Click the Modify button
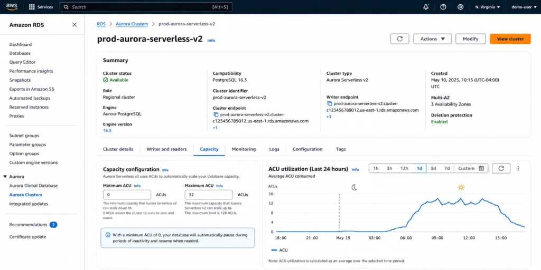The width and height of the screenshot is (541, 270). click(471, 39)
